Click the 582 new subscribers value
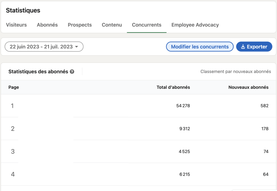 coord(265,106)
